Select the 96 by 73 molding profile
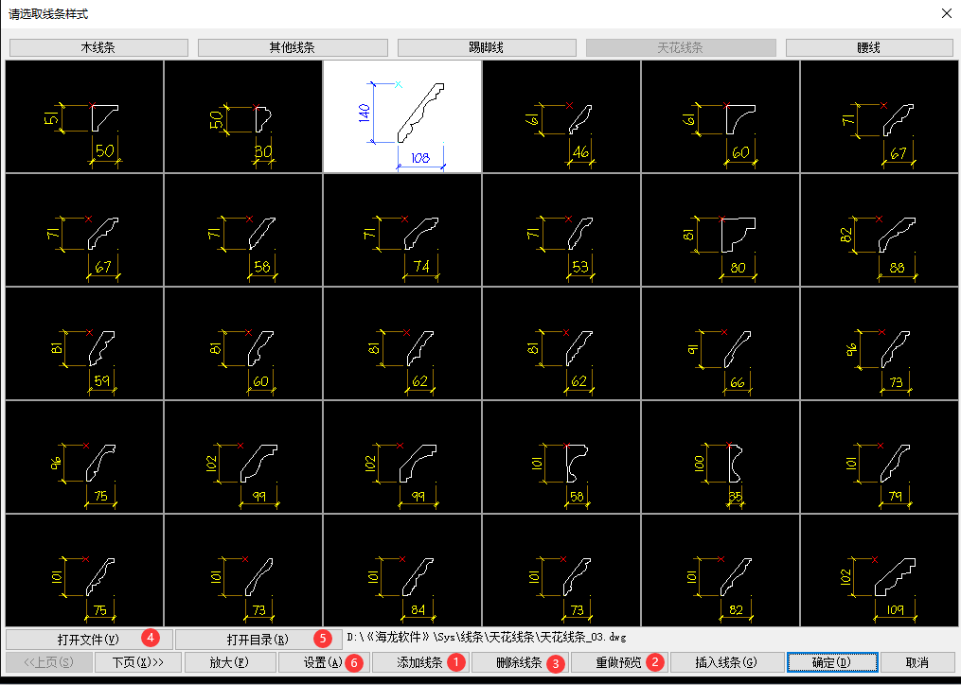Image resolution: width=961 pixels, height=685 pixels. 879,343
